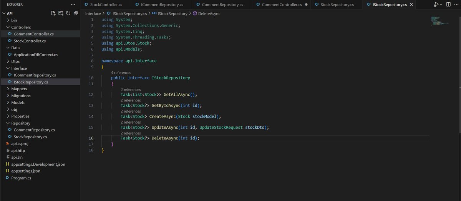
Task: Collapse the Repository folder
Action: point(8,123)
